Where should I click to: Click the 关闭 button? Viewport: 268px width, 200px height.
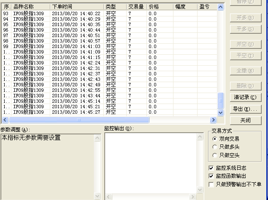click(x=246, y=120)
